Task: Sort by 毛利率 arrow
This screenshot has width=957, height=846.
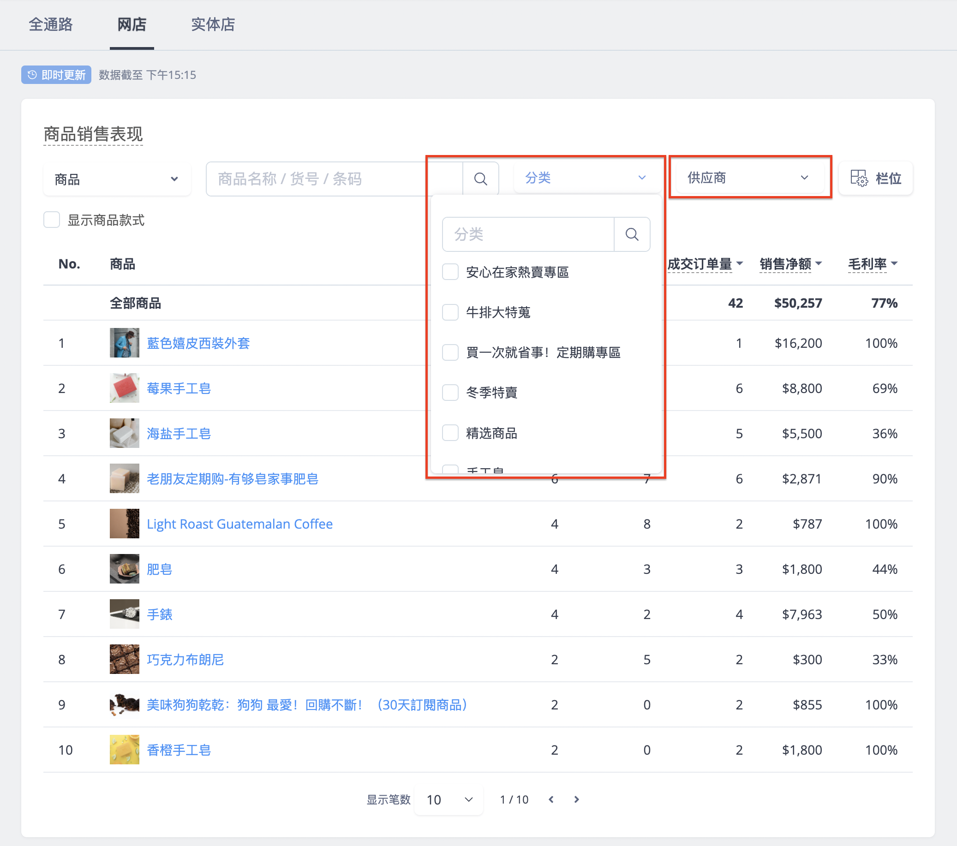Action: click(894, 263)
